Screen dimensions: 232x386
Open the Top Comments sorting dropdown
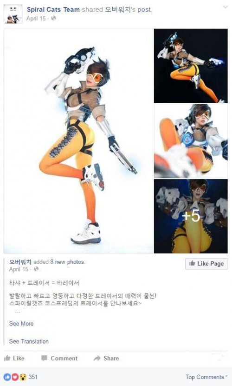tap(206, 377)
